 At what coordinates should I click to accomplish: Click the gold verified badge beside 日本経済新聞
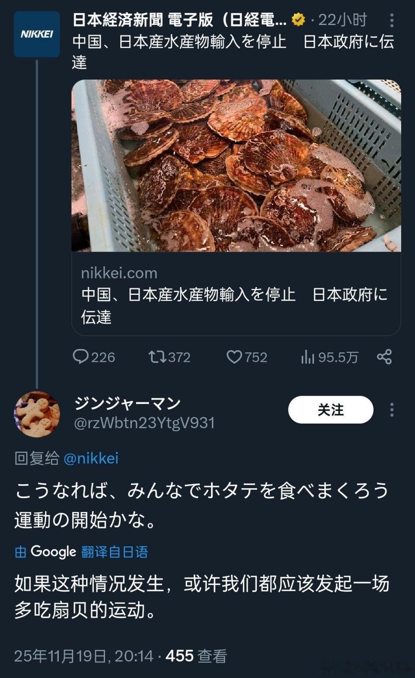pyautogui.click(x=298, y=19)
